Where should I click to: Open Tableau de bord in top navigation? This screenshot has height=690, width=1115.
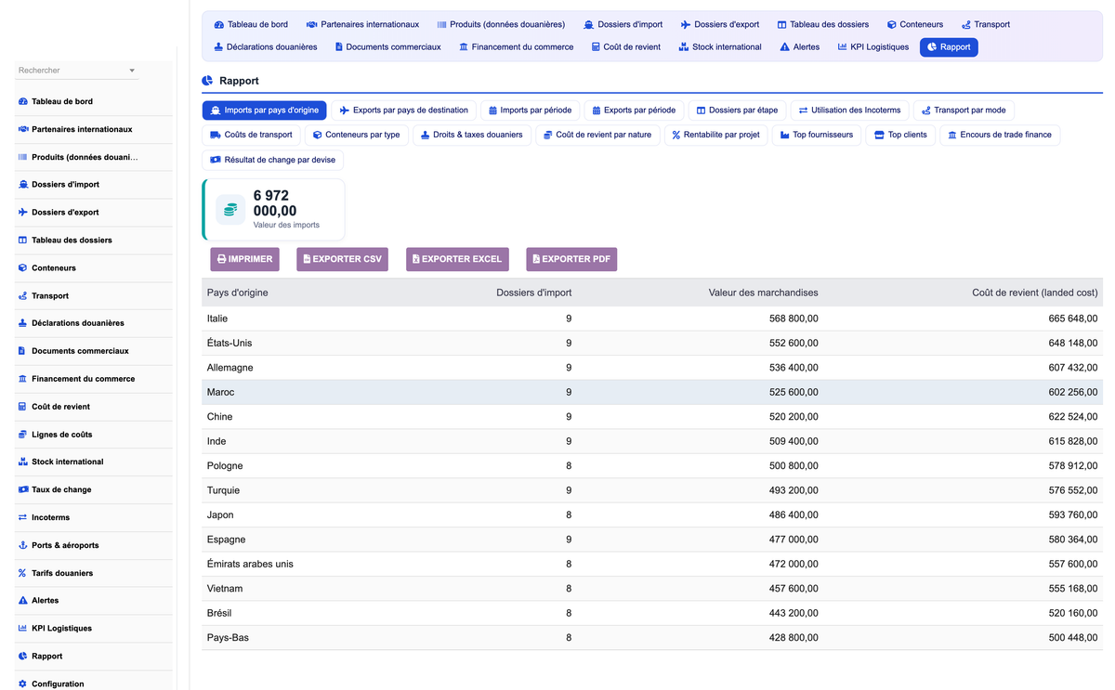251,24
